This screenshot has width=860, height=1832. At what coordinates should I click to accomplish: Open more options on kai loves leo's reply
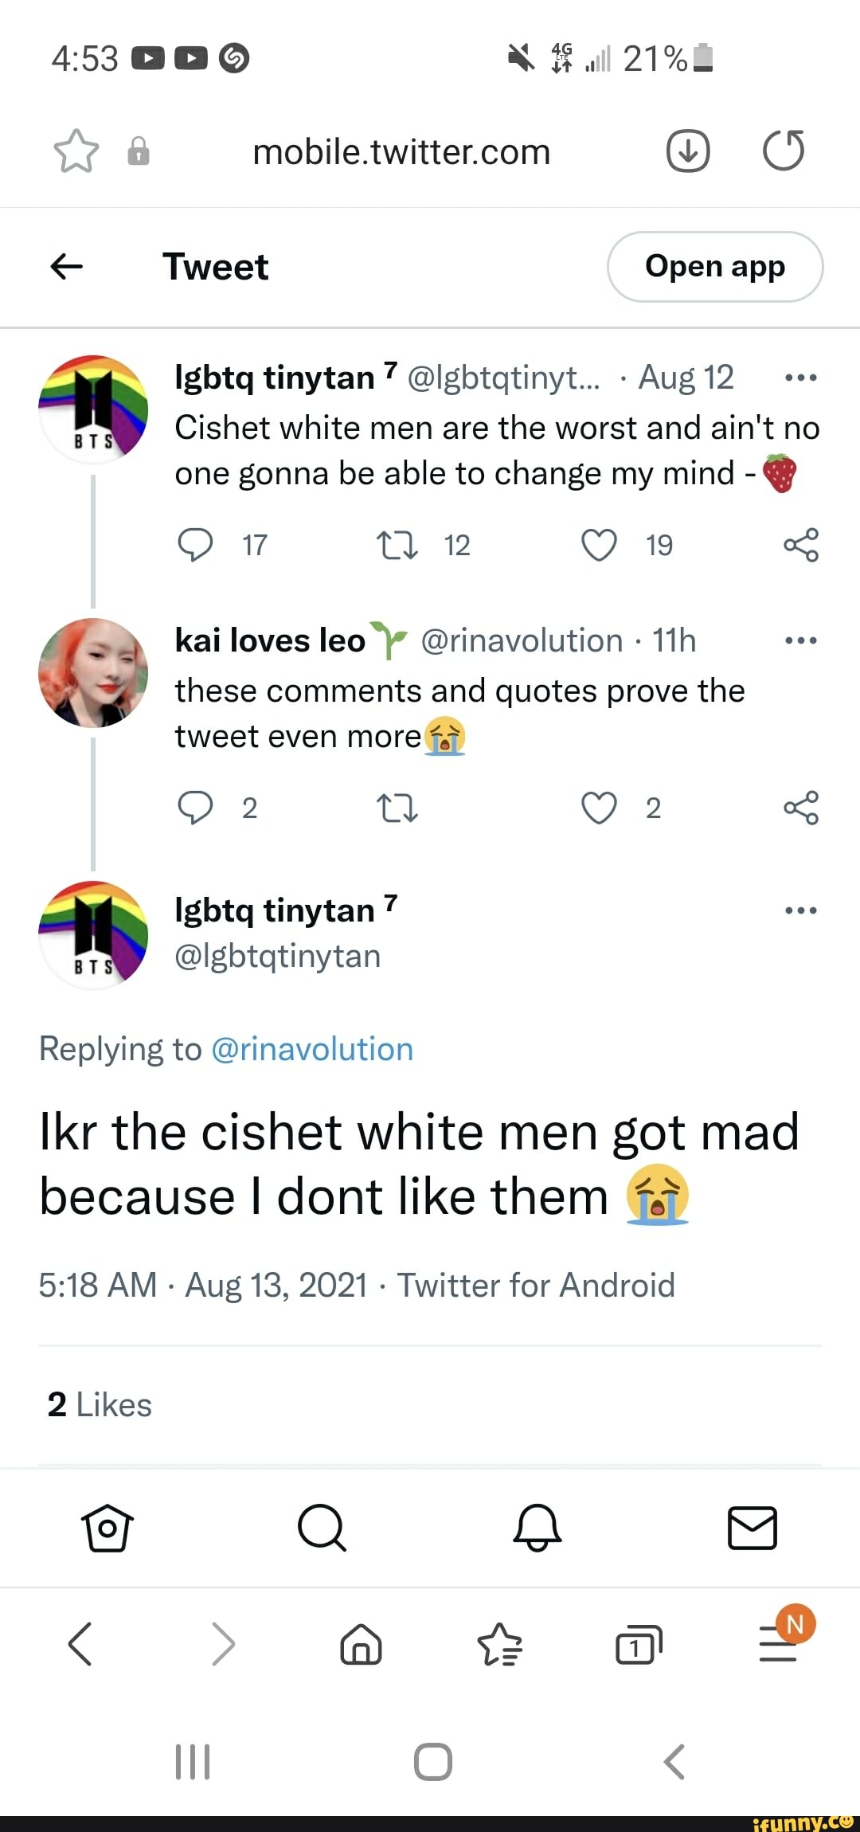point(800,640)
